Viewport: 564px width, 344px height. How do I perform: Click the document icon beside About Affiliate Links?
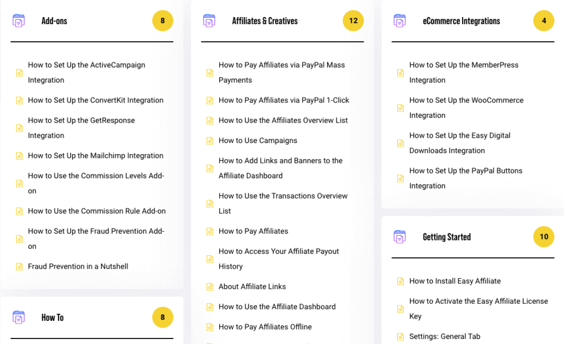(x=210, y=286)
